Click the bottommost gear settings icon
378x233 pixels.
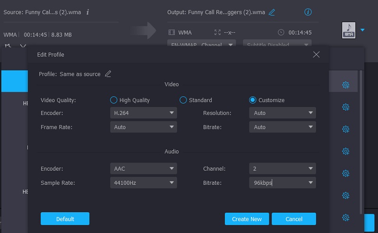345,217
